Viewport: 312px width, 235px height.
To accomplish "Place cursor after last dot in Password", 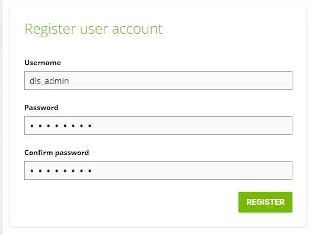I will pyautogui.click(x=93, y=125).
